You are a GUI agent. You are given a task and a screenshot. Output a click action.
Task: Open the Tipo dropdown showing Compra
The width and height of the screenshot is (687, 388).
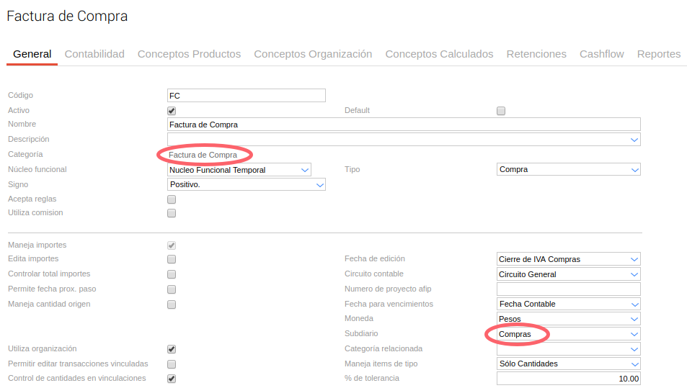[x=568, y=170]
